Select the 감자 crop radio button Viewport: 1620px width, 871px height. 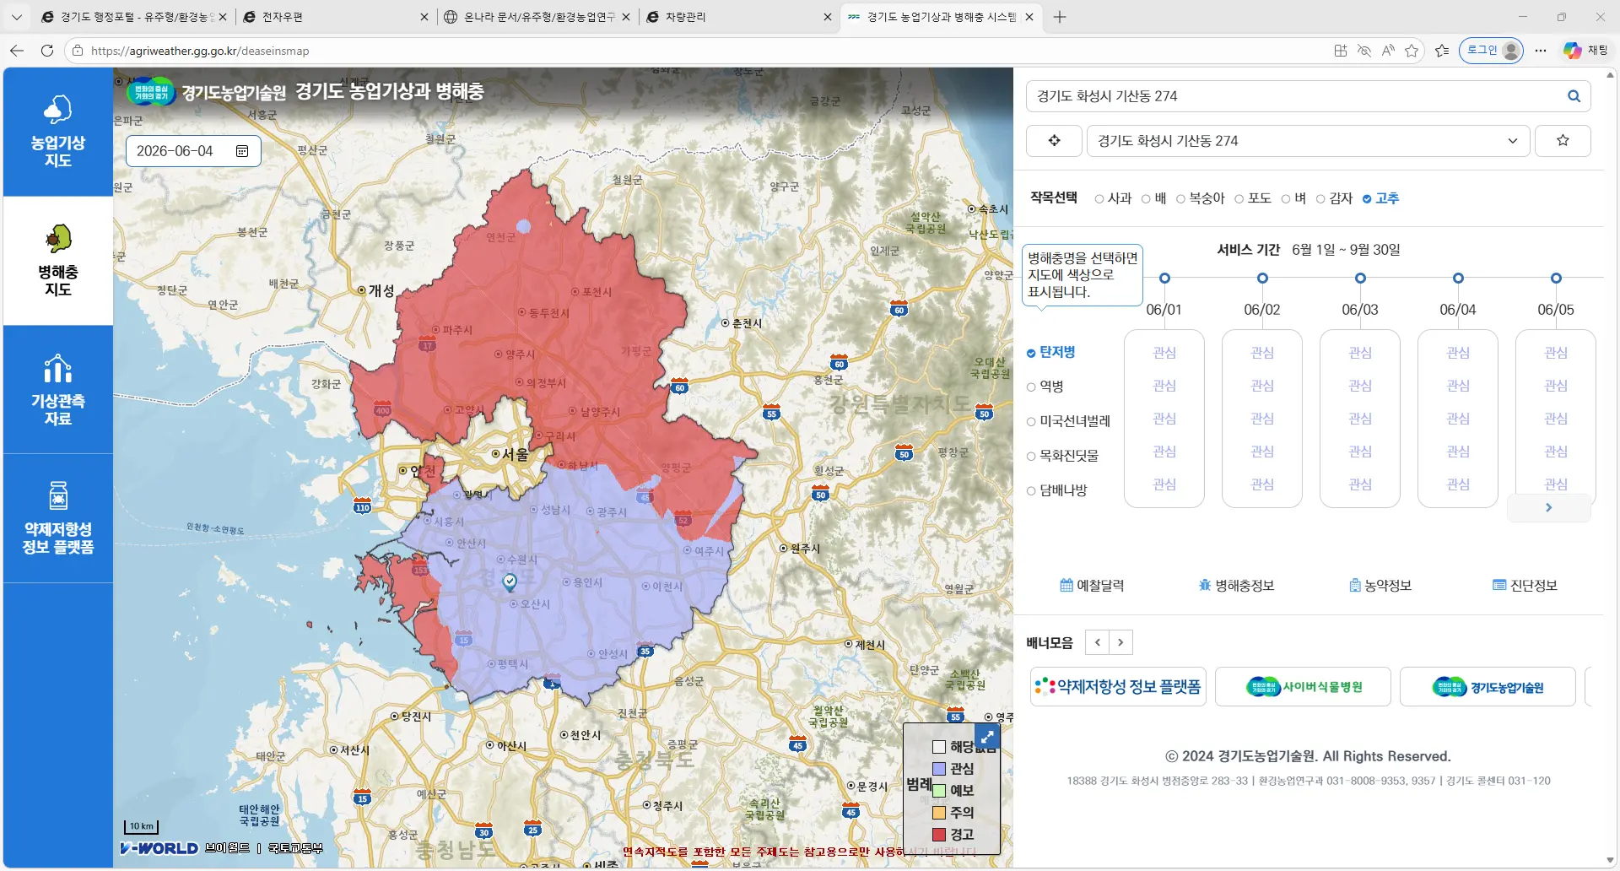1320,199
